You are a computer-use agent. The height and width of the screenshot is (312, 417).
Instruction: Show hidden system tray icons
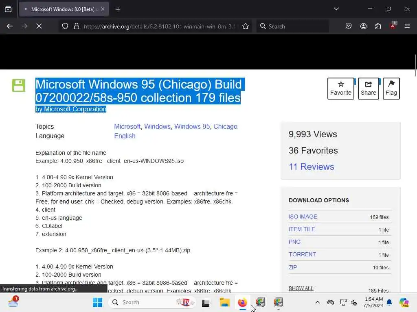(318, 302)
